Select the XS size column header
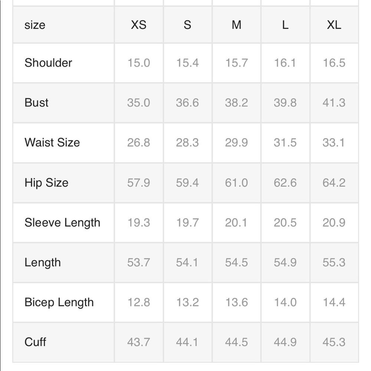Viewport: 371px width, 371px height. tap(139, 25)
